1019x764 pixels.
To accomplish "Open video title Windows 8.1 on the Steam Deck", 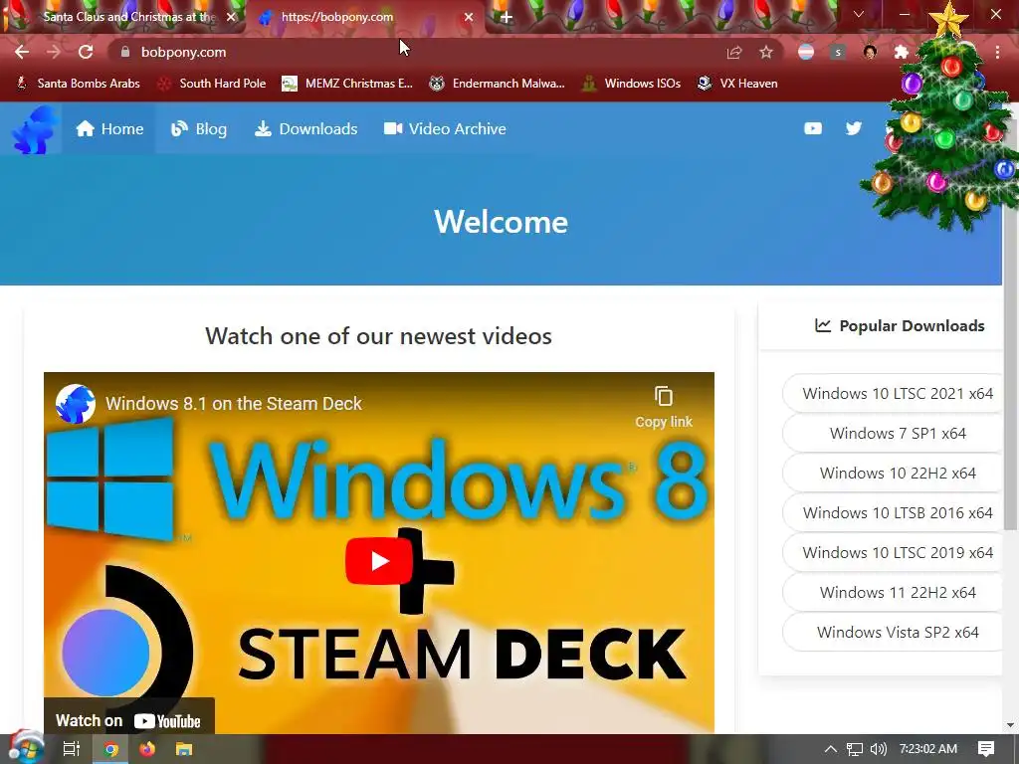I will point(233,404).
